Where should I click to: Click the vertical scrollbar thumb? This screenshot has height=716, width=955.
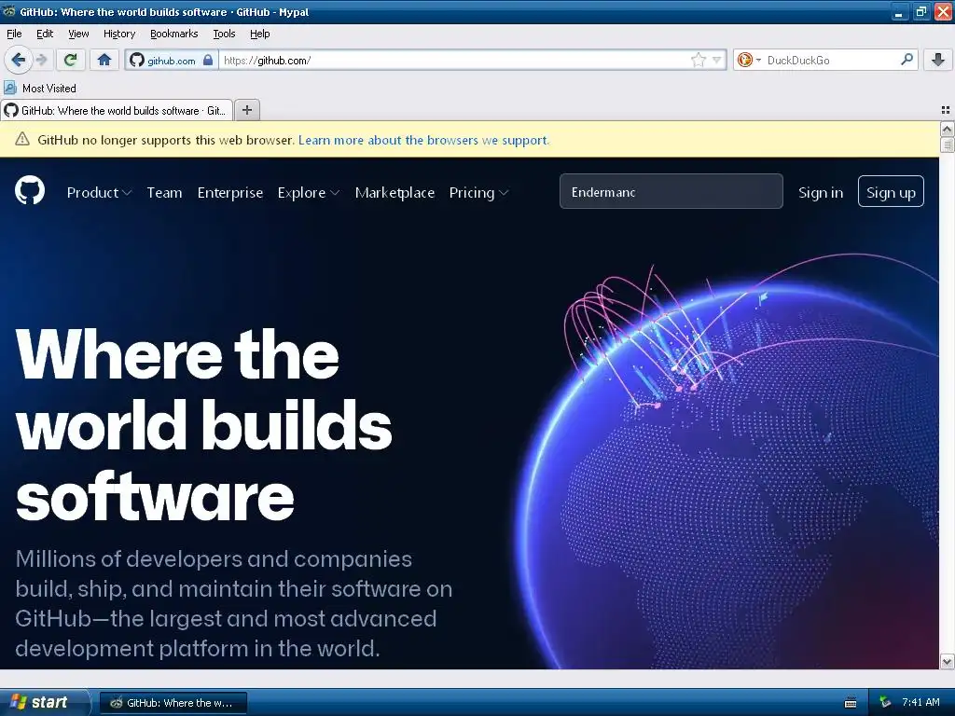coord(948,145)
